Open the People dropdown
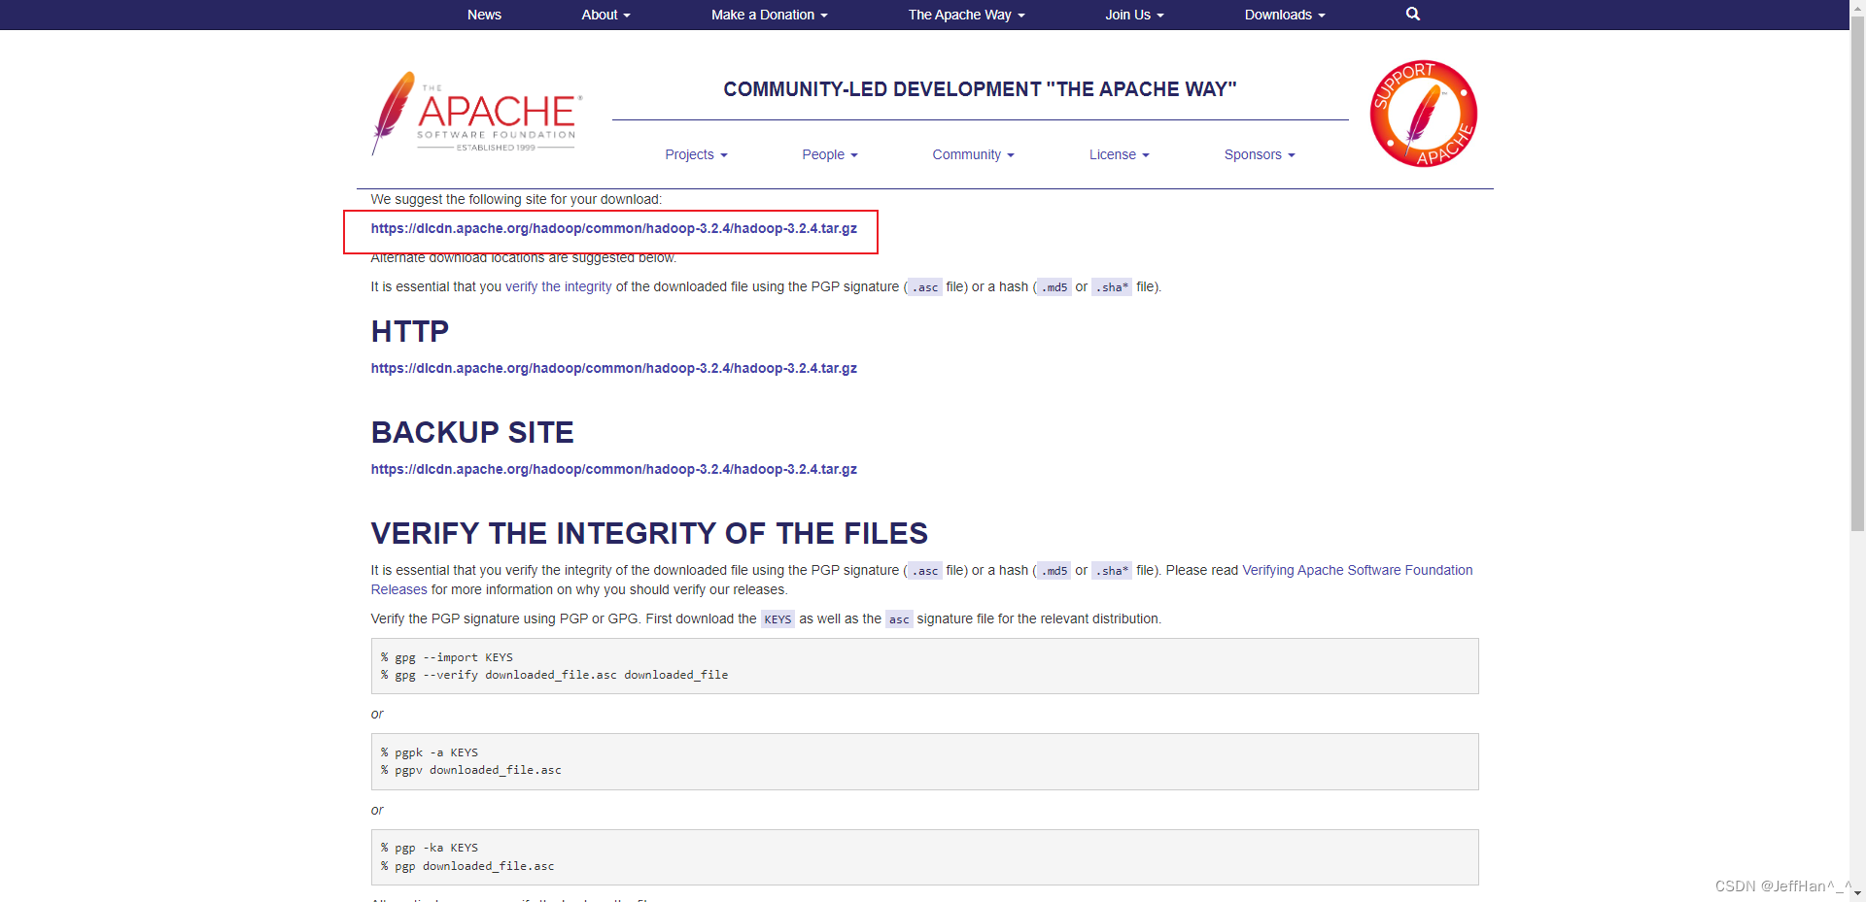The height and width of the screenshot is (902, 1866). tap(830, 154)
